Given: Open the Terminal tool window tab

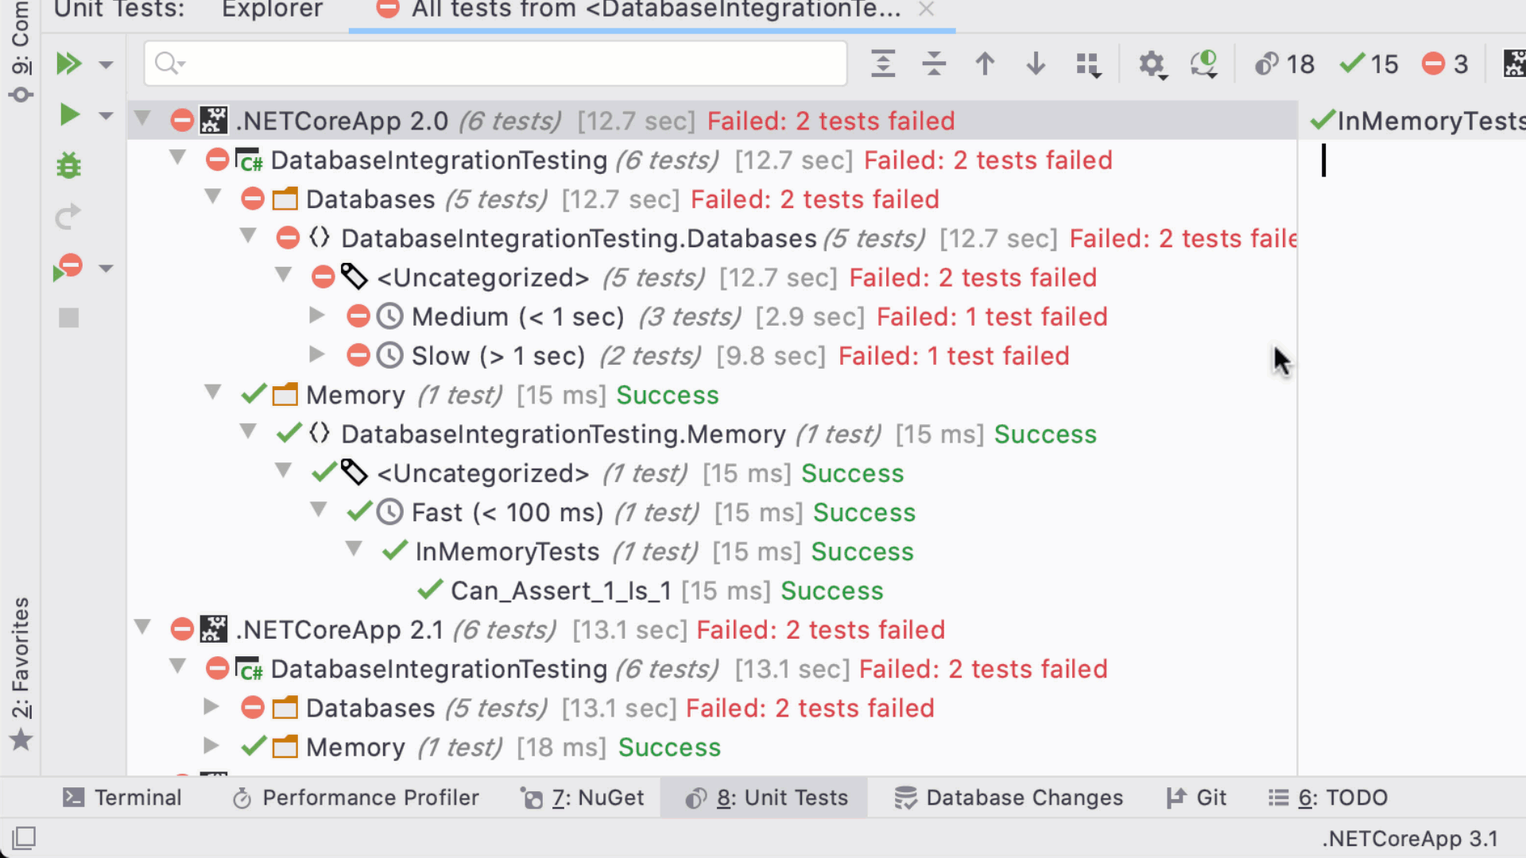Looking at the screenshot, I should (x=122, y=798).
